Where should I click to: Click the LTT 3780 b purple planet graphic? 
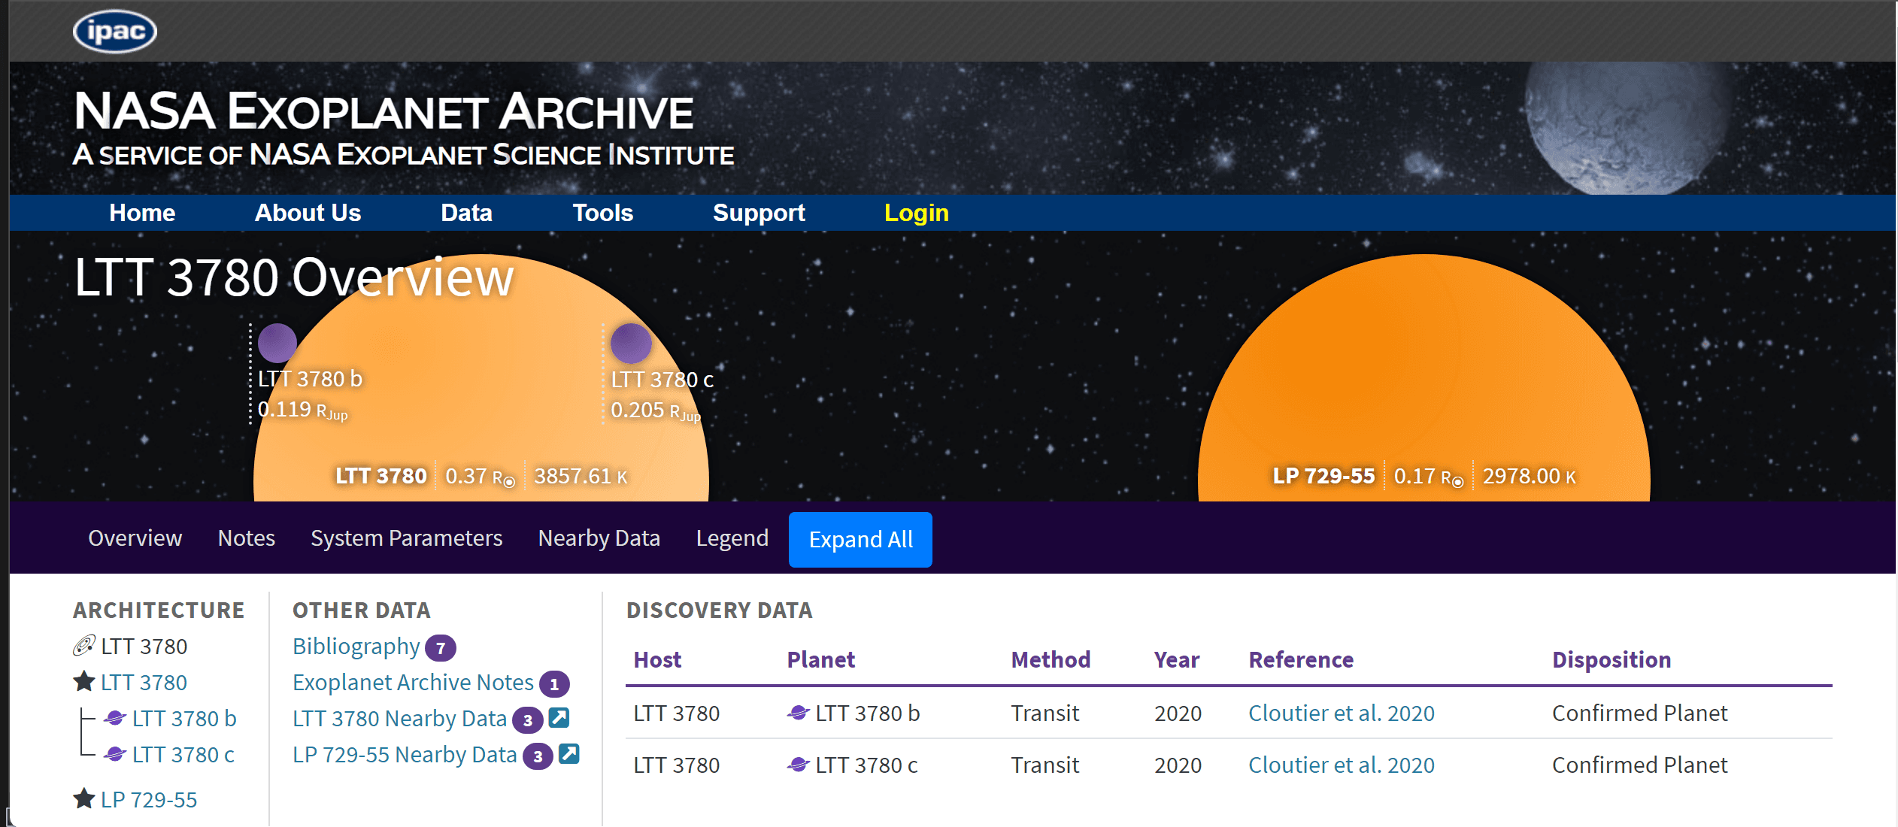[277, 343]
